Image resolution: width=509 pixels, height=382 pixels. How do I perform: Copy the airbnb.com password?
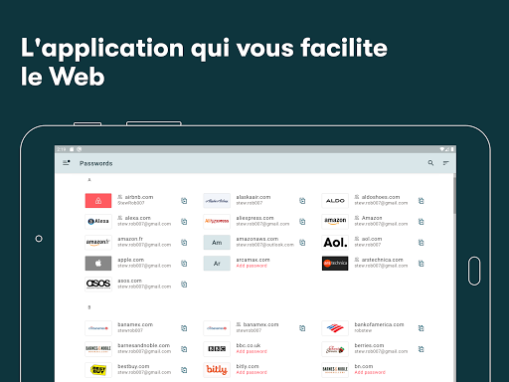(184, 201)
